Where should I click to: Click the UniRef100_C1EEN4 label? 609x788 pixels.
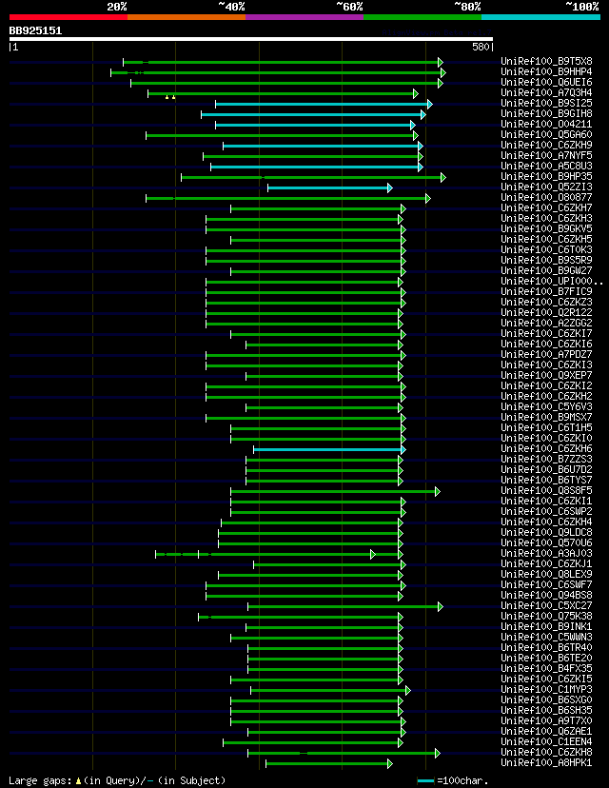tap(546, 741)
